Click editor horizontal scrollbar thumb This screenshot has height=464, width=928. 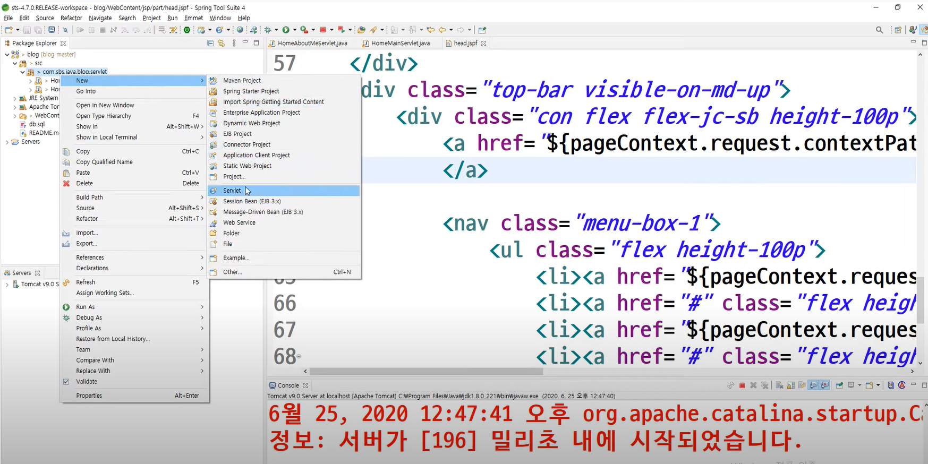coord(426,371)
